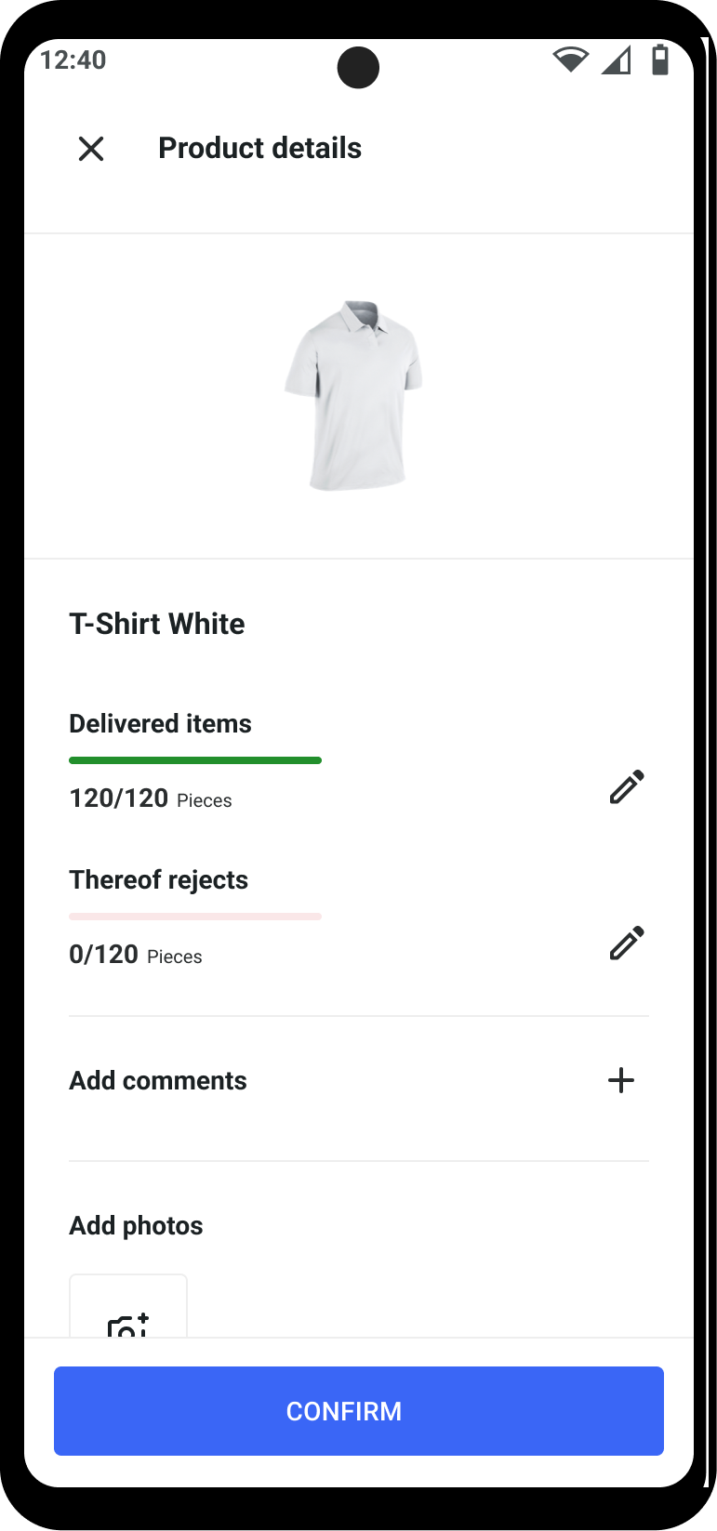Image resolution: width=717 pixels, height=1531 pixels.
Task: Edit the rejects quantity with pencil icon
Action: pos(627,943)
